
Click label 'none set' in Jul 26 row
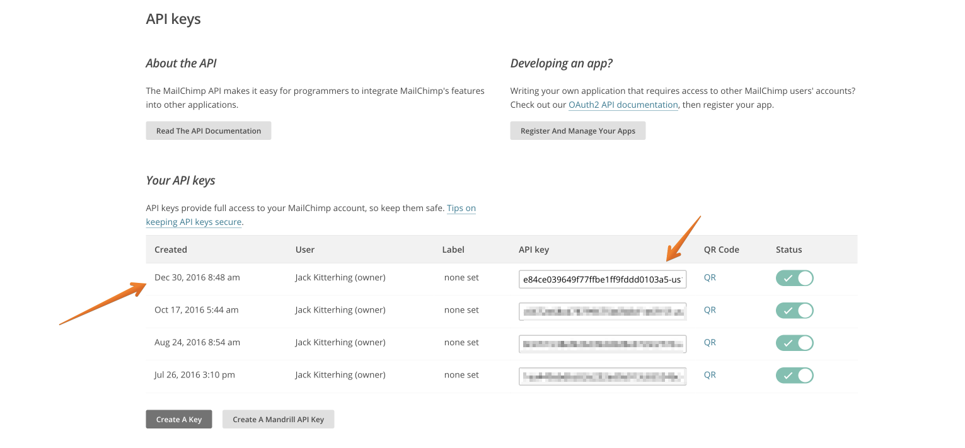[x=461, y=375]
